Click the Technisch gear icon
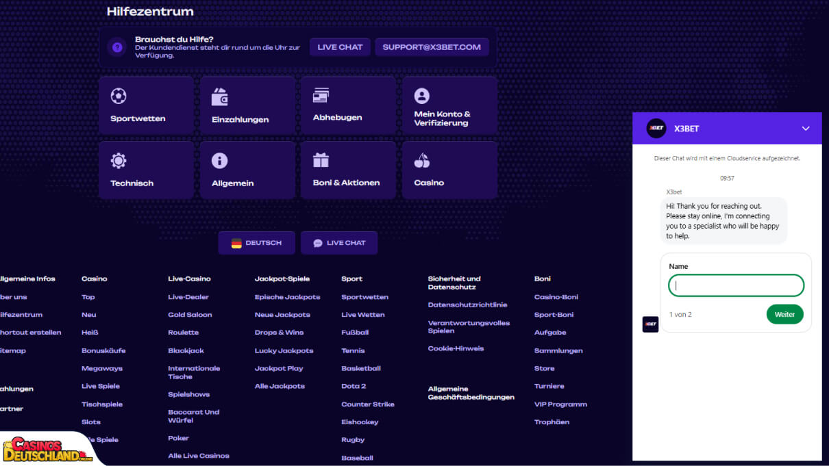The width and height of the screenshot is (829, 466). [x=119, y=161]
